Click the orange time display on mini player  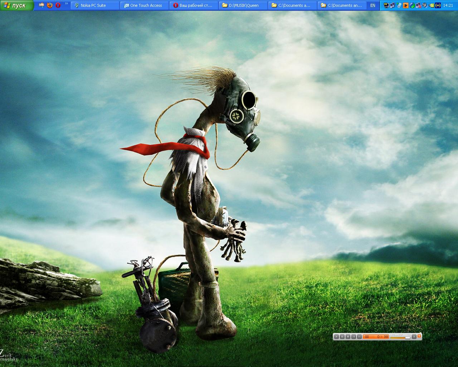click(376, 337)
